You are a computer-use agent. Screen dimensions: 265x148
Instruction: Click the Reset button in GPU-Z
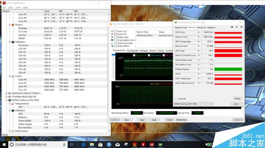(237, 99)
